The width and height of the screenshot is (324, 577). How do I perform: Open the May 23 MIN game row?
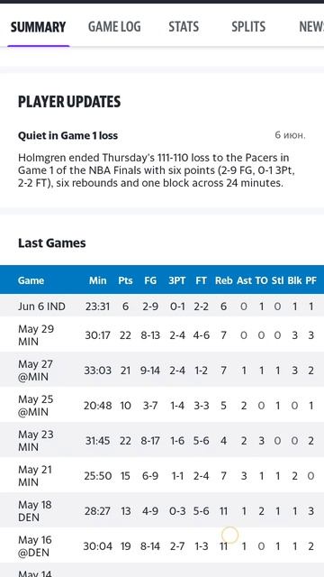[162, 441]
